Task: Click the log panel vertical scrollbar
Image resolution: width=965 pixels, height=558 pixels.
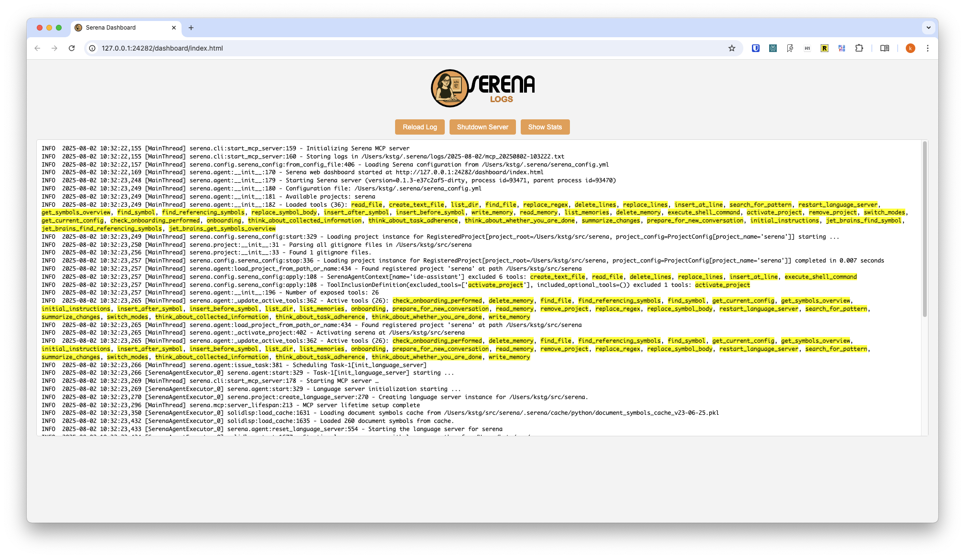Action: (924, 229)
